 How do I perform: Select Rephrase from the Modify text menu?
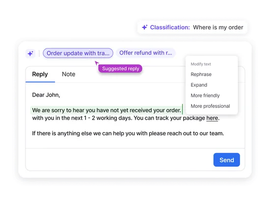[201, 75]
